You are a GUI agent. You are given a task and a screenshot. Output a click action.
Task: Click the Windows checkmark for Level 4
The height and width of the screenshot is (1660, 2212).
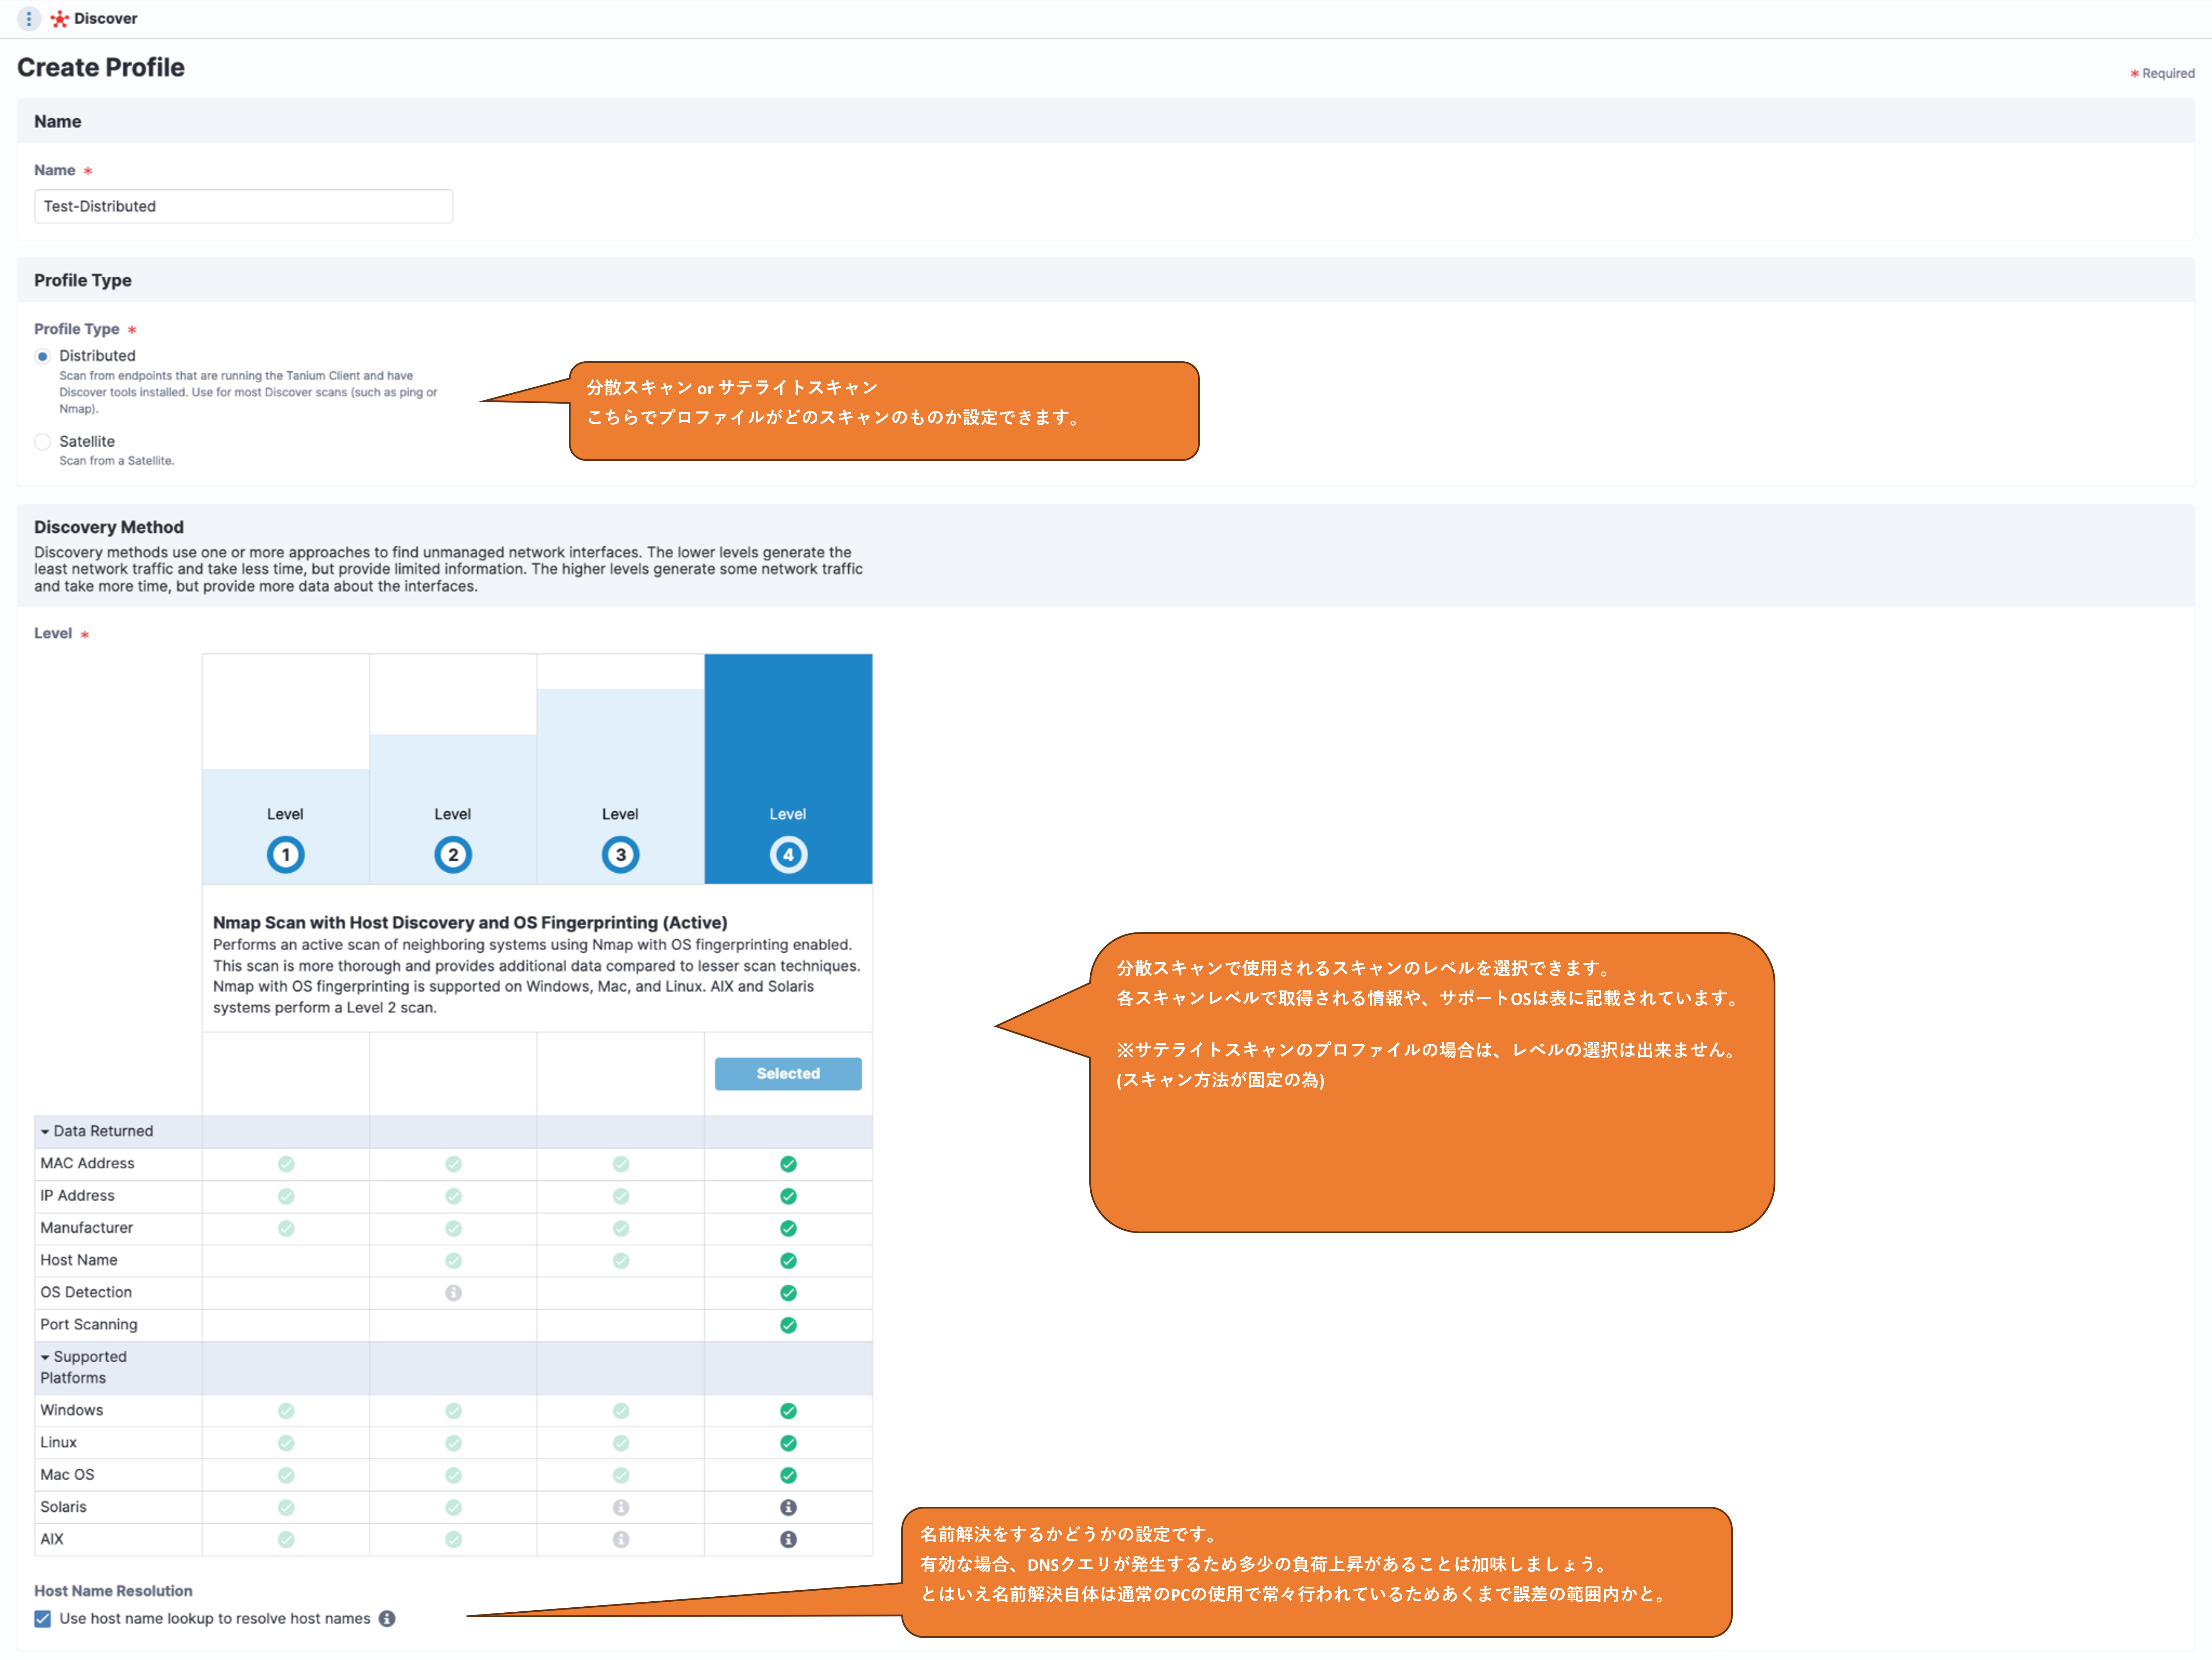coord(788,1411)
